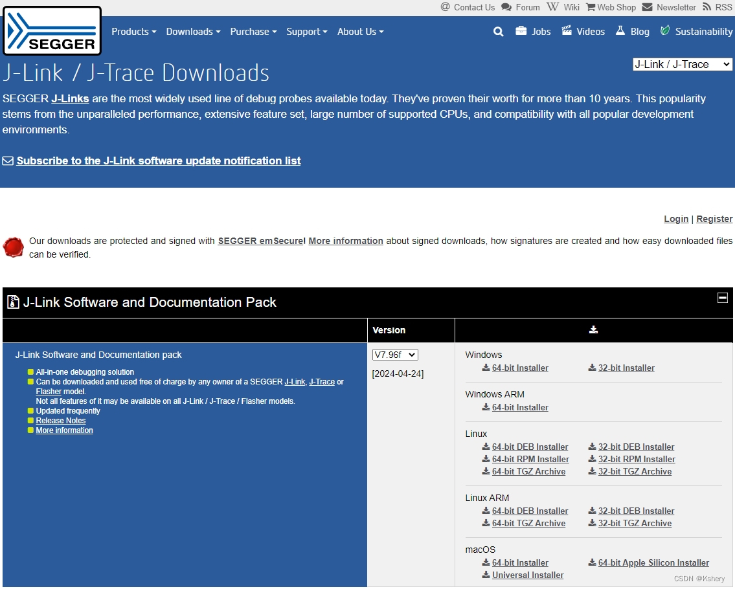Image resolution: width=735 pixels, height=589 pixels.
Task: Click the Sustainability leaf icon
Action: click(664, 31)
